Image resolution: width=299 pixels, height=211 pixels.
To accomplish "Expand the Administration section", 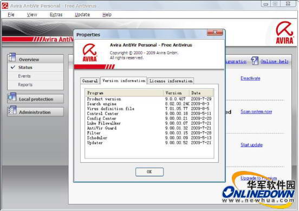I will pos(35,112).
